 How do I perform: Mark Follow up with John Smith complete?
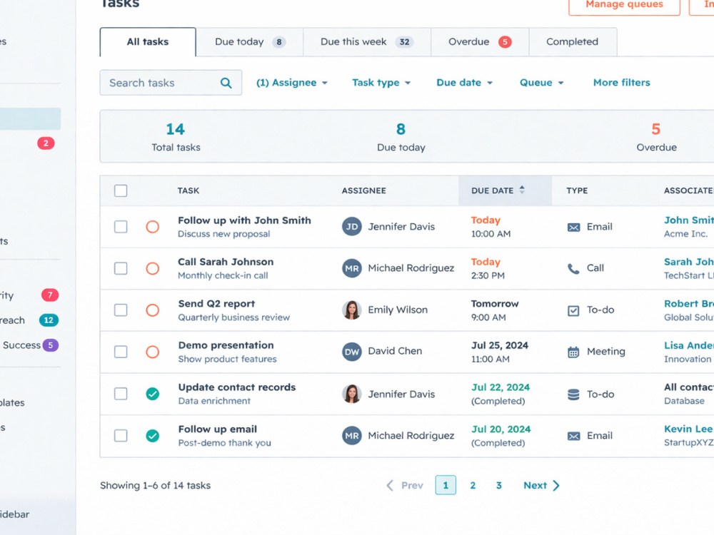pyautogui.click(x=153, y=227)
